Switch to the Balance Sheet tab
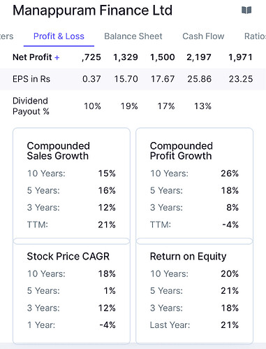The width and height of the screenshot is (266, 349). tap(133, 36)
